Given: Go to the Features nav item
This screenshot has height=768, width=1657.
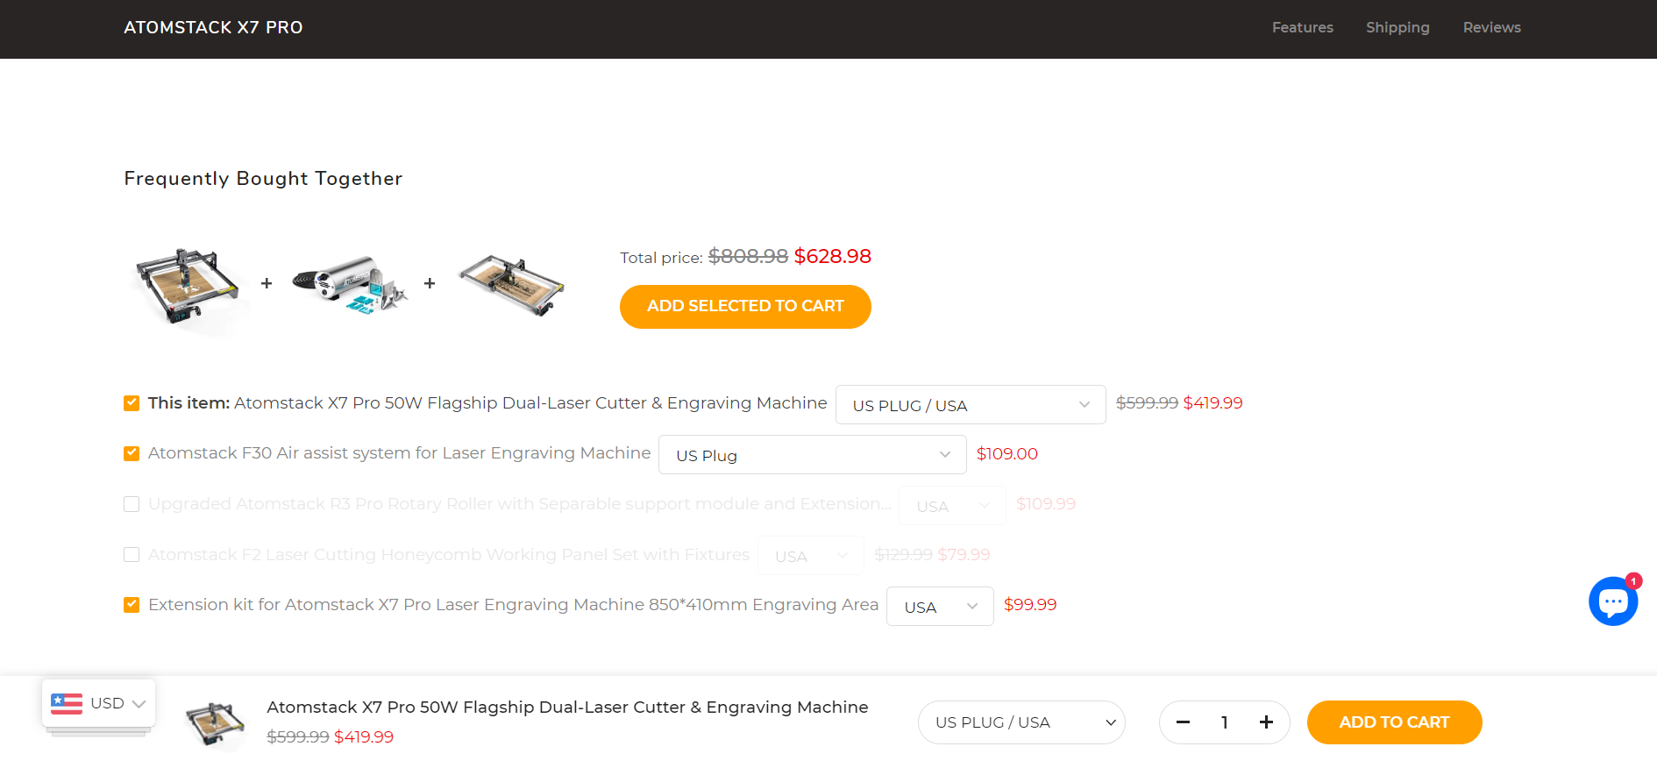Looking at the screenshot, I should 1302,28.
